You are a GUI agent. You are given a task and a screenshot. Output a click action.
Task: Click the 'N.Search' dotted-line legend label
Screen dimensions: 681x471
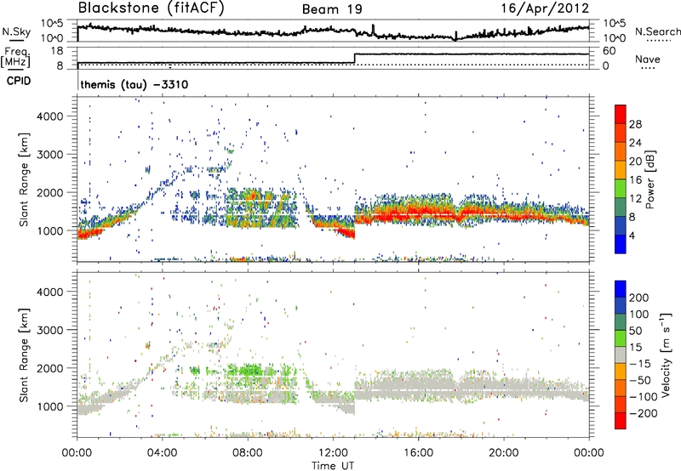[x=657, y=31]
